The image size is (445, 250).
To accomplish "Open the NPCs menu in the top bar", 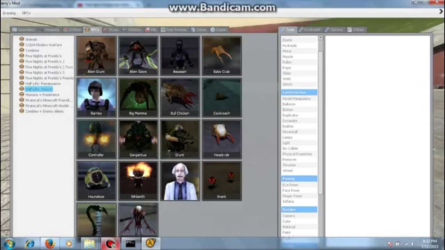I will (x=26, y=13).
